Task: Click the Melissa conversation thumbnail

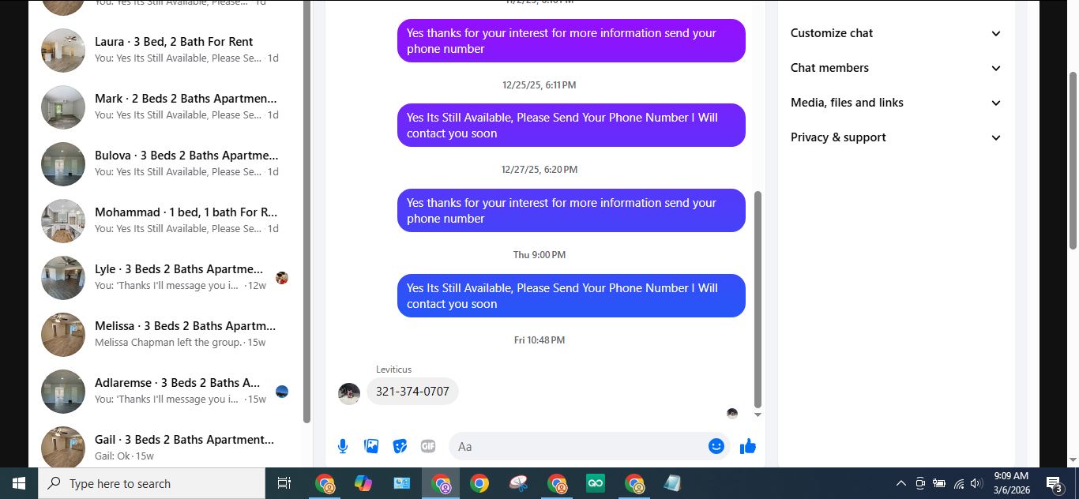Action: pyautogui.click(x=63, y=335)
